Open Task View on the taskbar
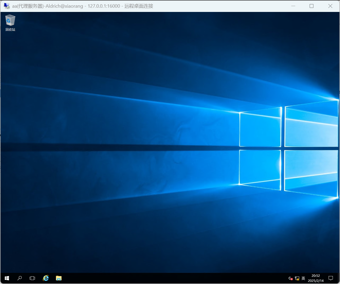340x284 pixels. pyautogui.click(x=32, y=278)
